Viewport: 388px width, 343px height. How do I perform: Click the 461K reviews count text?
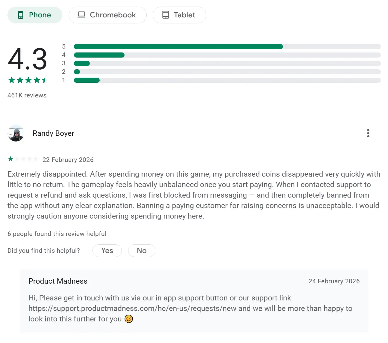(27, 95)
